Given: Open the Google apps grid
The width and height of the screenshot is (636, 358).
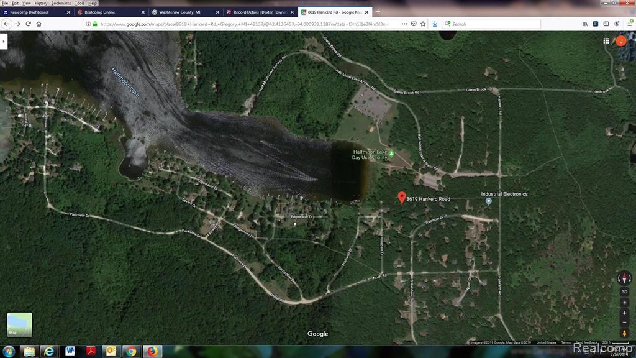Looking at the screenshot, I should 606,41.
